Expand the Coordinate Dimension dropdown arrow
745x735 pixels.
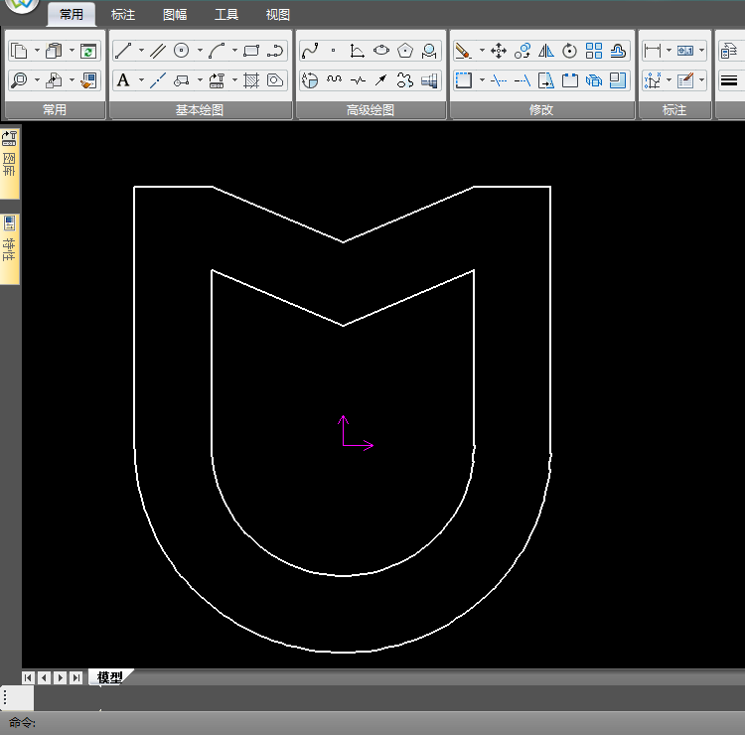point(669,79)
